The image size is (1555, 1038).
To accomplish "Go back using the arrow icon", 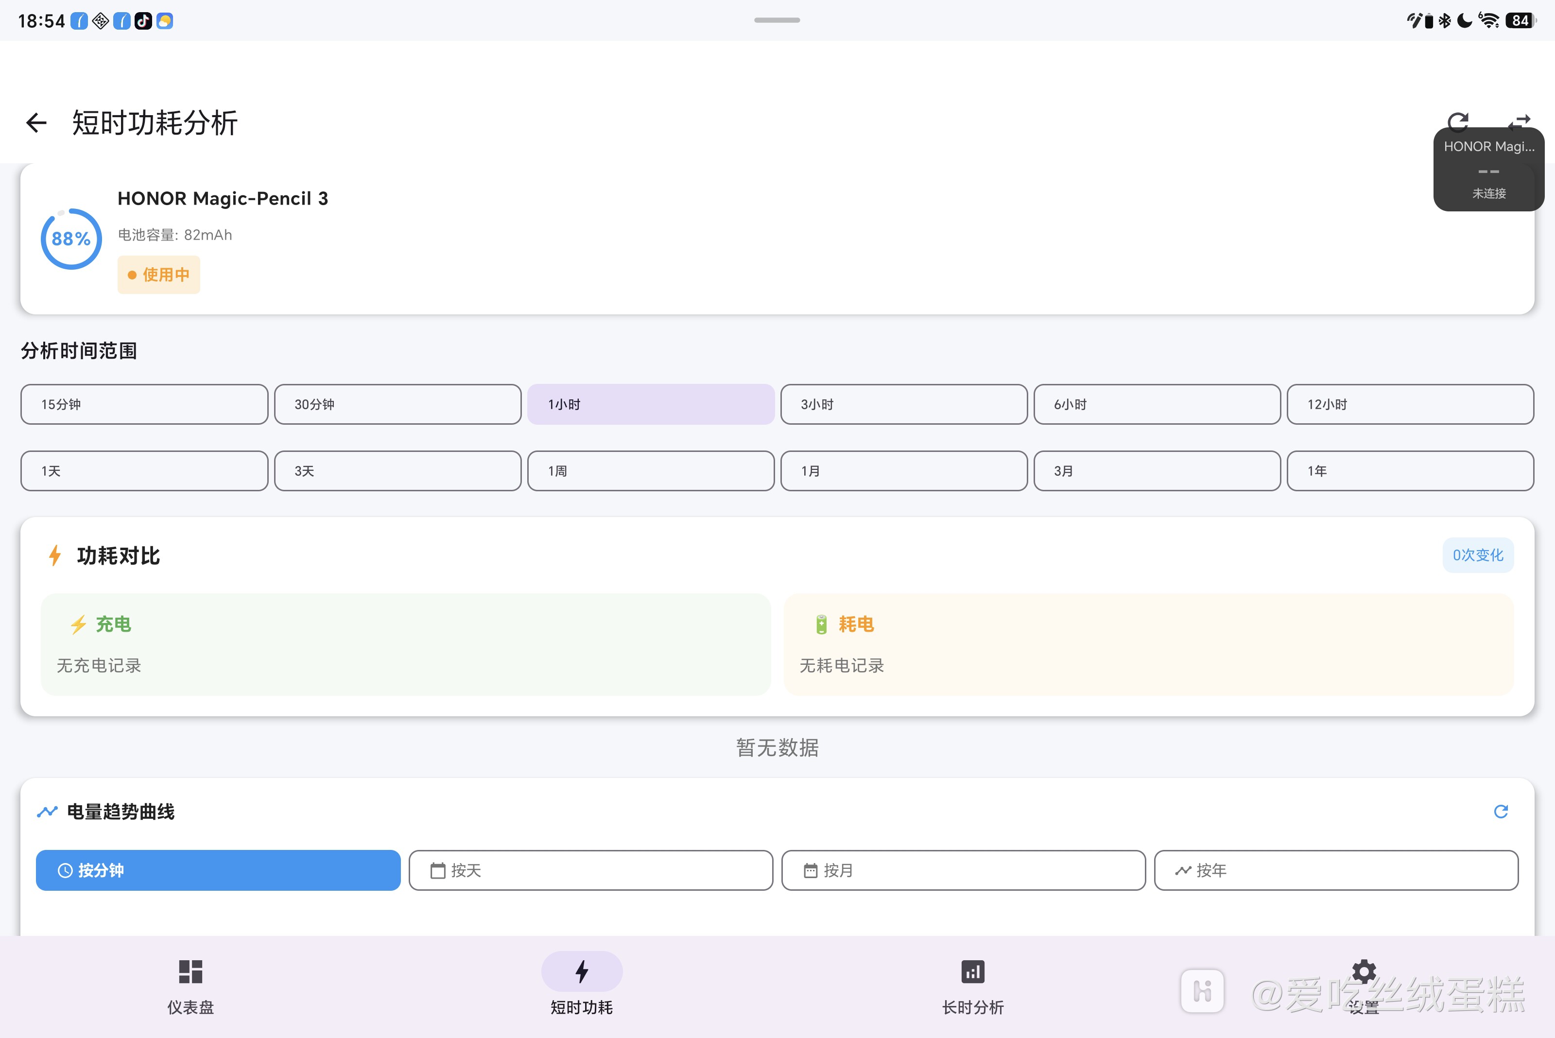I will pos(36,122).
